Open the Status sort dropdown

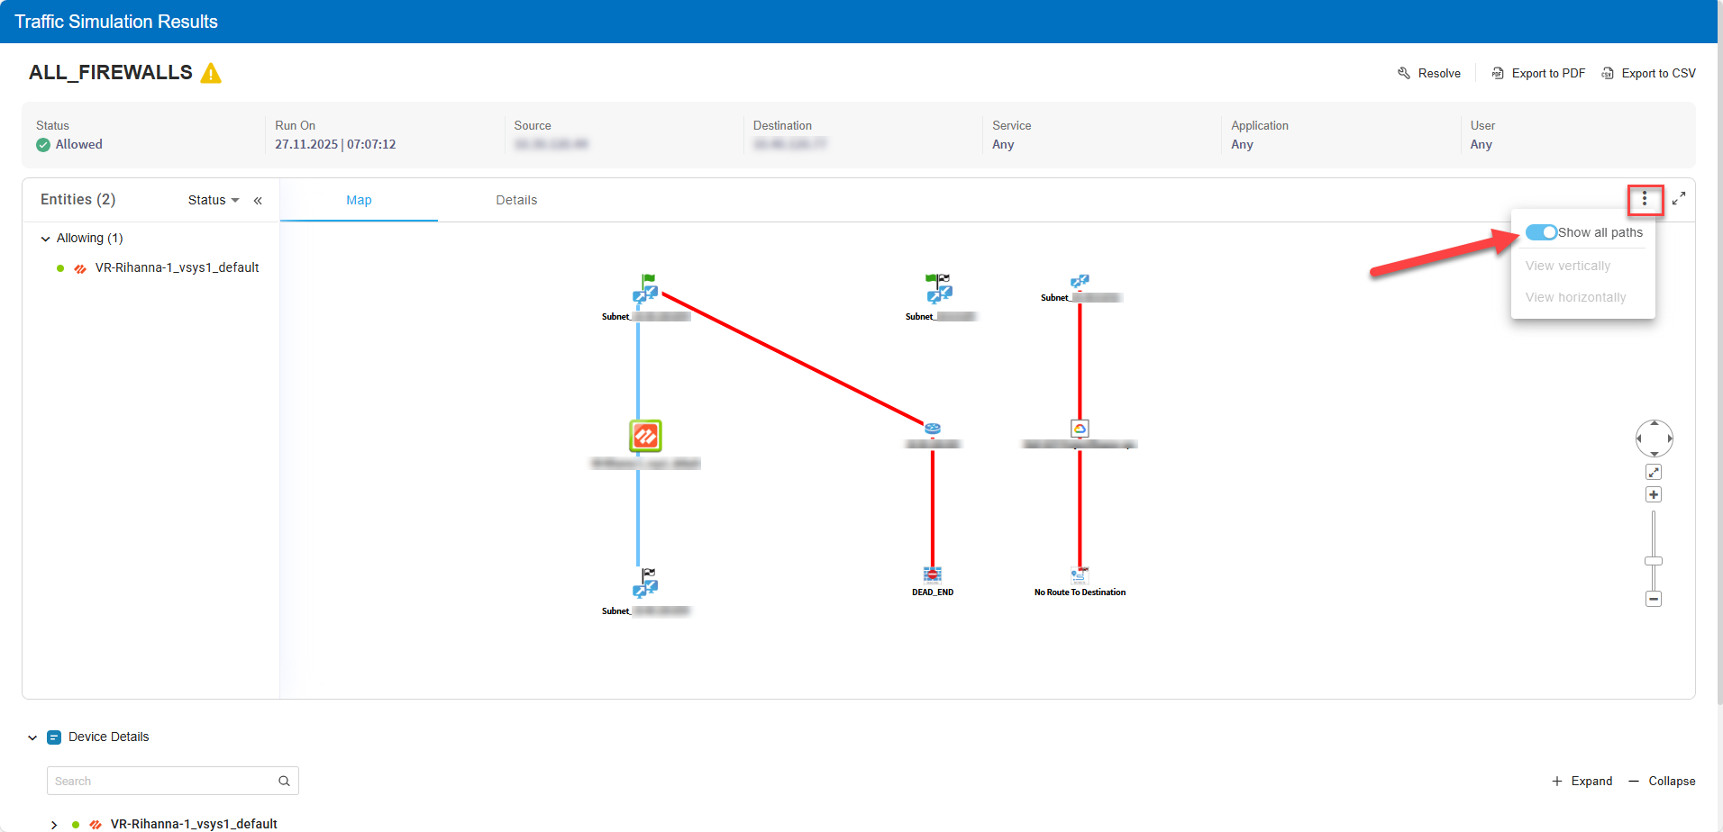(x=214, y=200)
